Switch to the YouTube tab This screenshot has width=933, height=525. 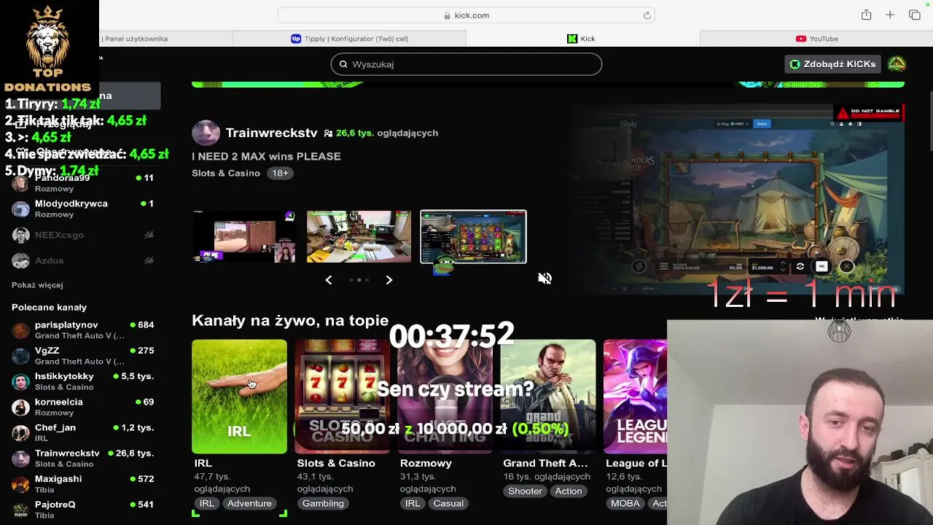[816, 39]
